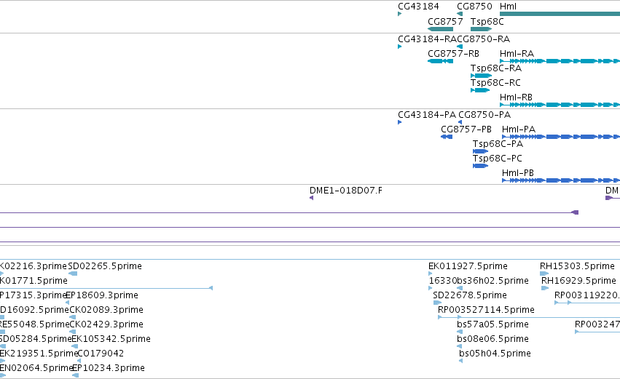This screenshot has height=379, width=620.
Task: Select RP003527114.5prime EST label
Action: (487, 310)
